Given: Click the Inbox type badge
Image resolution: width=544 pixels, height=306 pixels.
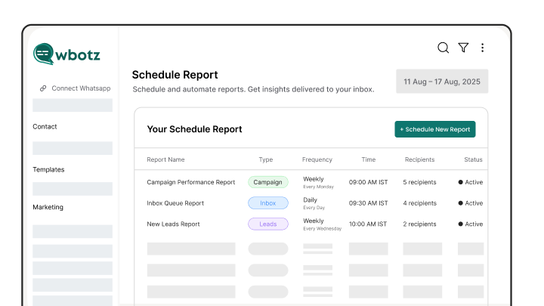Looking at the screenshot, I should (x=267, y=203).
